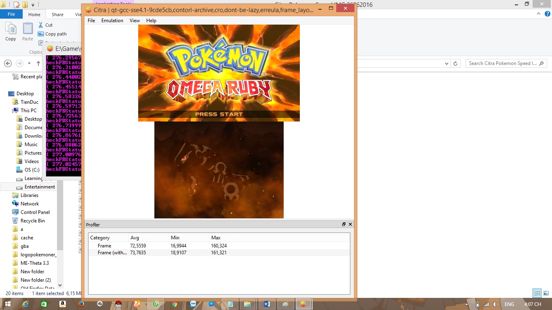Collapse the Explorer ribbon
Image resolution: width=552 pixels, height=310 pixels.
[x=538, y=14]
